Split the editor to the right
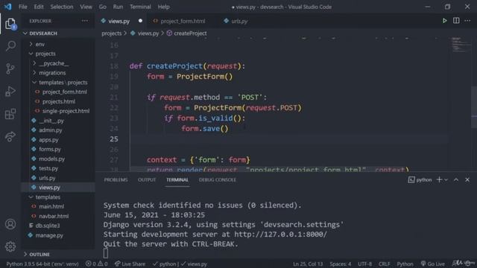 (456, 21)
